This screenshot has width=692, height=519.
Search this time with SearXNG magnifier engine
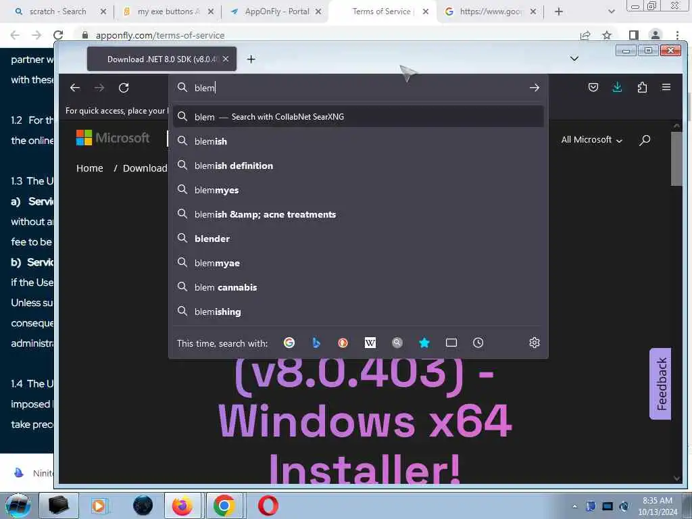[397, 343]
